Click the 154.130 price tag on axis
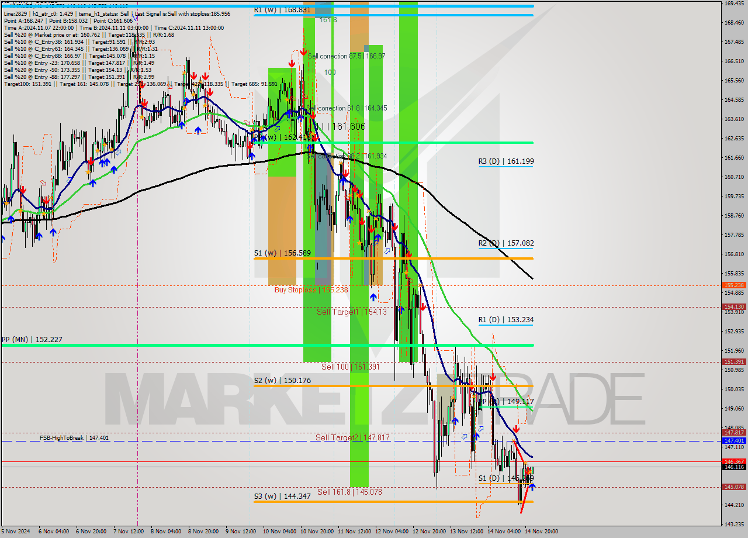Screen dimensions: 748x538 point(734,306)
